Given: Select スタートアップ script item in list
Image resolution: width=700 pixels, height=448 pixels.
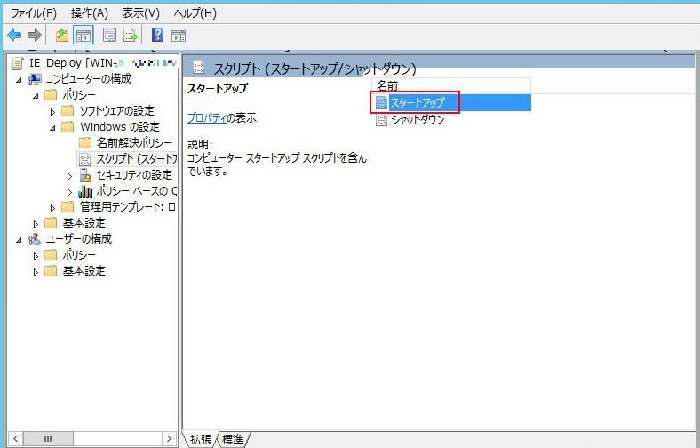Looking at the screenshot, I should coord(417,103).
